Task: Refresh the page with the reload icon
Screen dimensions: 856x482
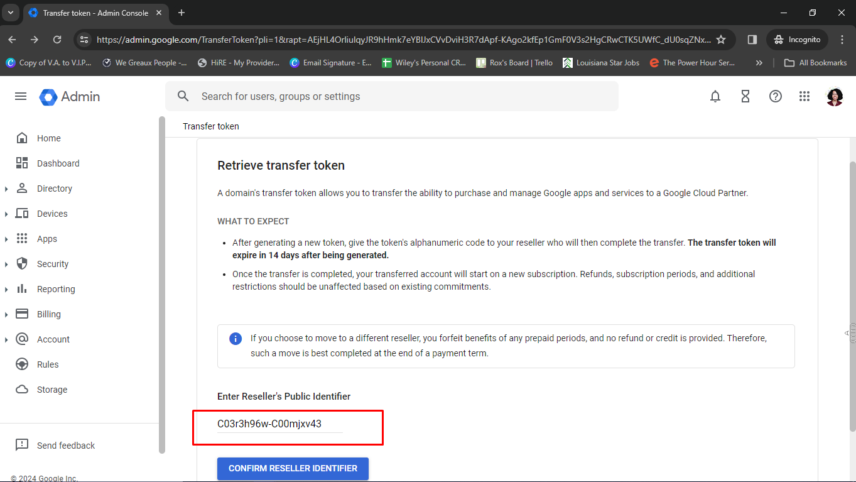Action: [x=57, y=39]
